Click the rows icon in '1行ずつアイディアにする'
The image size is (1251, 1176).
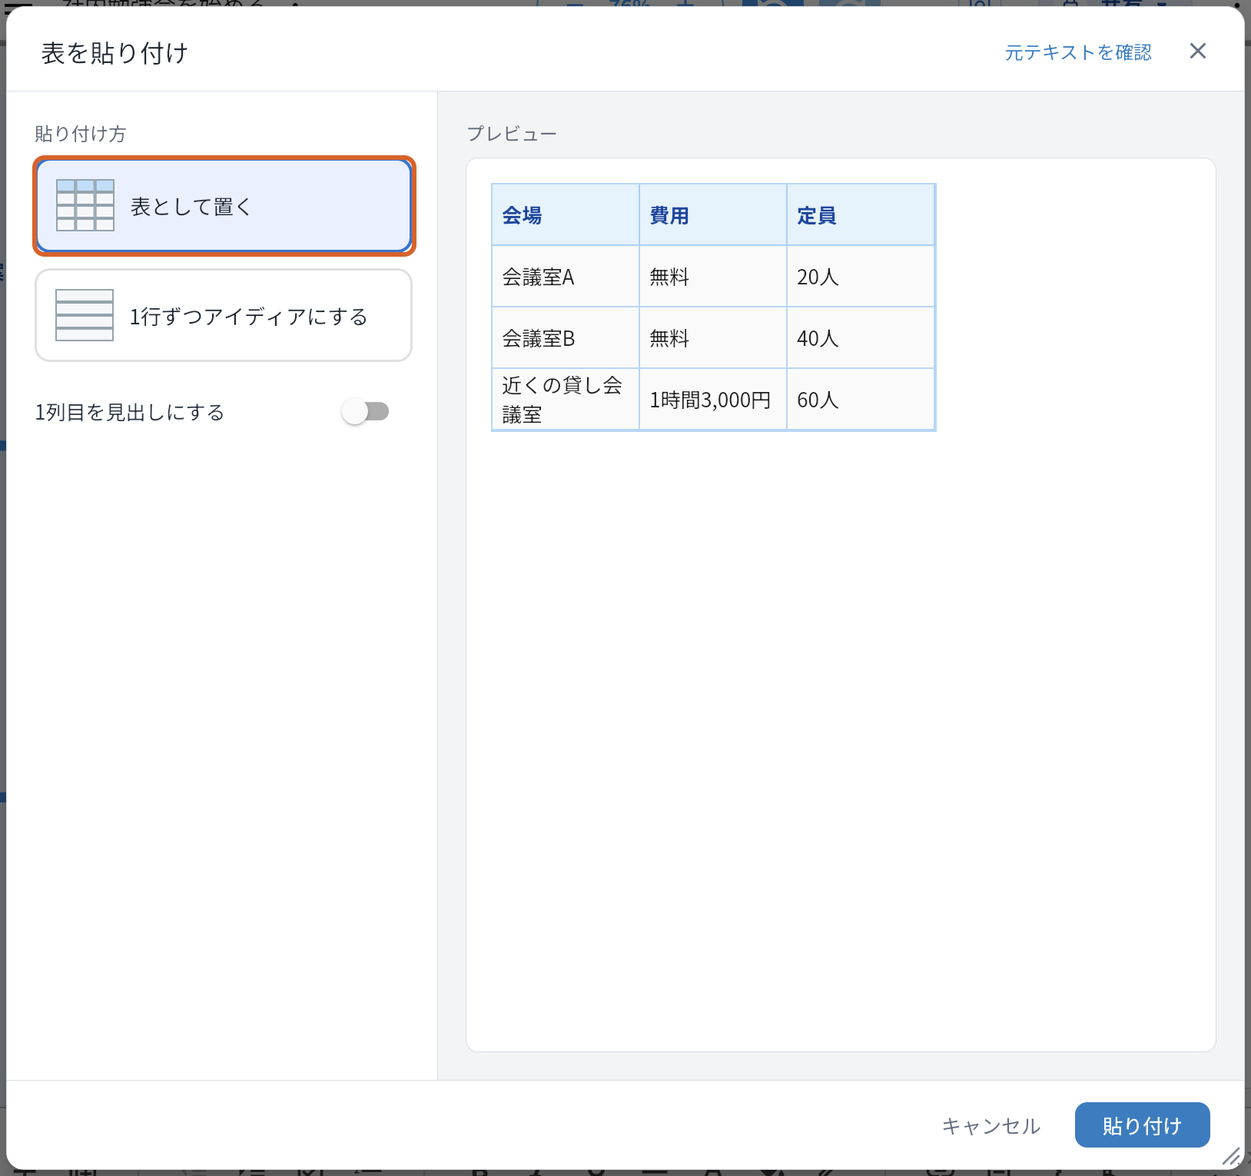85,315
